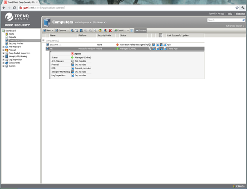Expand the Deep Packet Inspection tree node
Image resolution: width=247 pixels, height=189 pixels.
3,53
